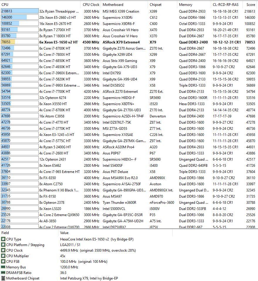
Task: Click the Intel Patsburg X79 chipset value
Action: tap(89, 278)
